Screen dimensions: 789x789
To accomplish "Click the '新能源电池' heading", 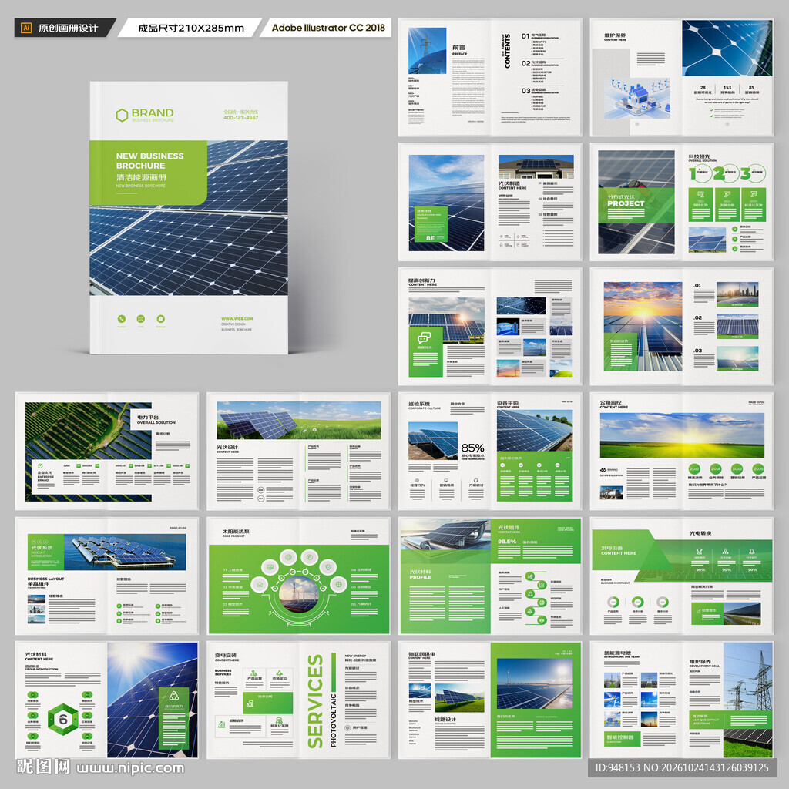I will pyautogui.click(x=617, y=653).
